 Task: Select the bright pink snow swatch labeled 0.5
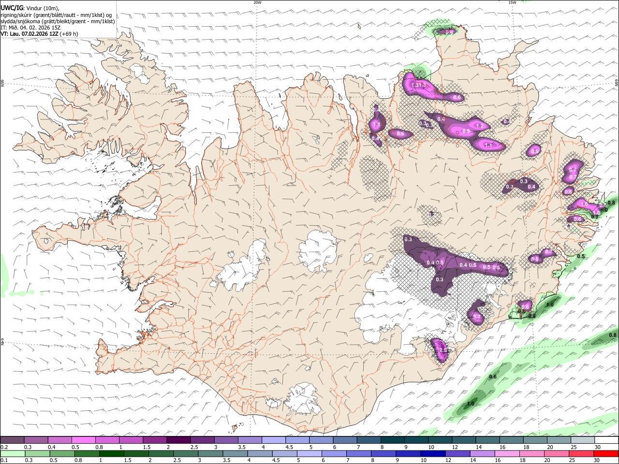[x=84, y=440]
